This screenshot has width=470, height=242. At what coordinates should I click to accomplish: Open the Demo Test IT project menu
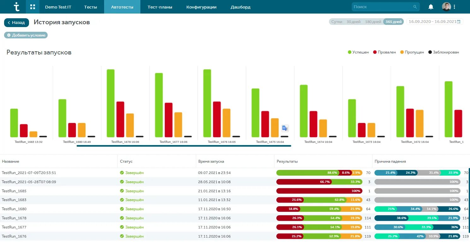pyautogui.click(x=58, y=7)
